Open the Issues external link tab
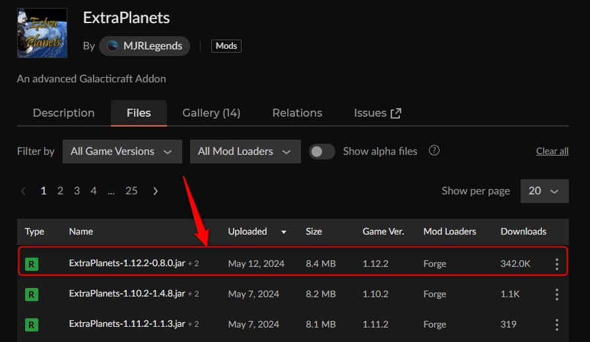 pyautogui.click(x=377, y=113)
